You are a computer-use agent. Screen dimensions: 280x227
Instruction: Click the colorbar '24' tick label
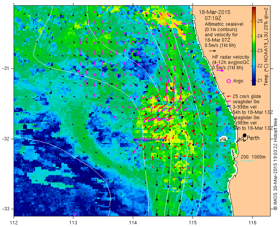[260, 36]
